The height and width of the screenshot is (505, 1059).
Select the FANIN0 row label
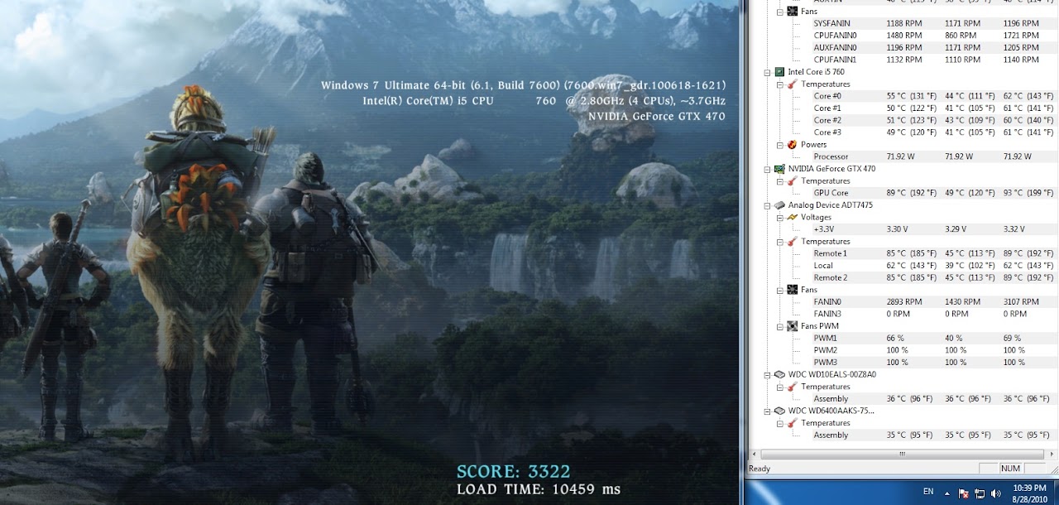click(x=827, y=302)
